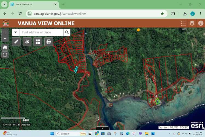Open the Basemap Gallery grid icon
Screen dimensions: 205x137
38,42
